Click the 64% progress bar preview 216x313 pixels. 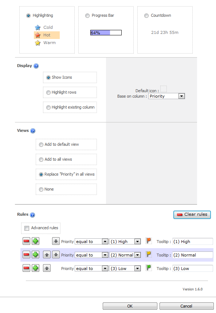pyautogui.click(x=106, y=32)
